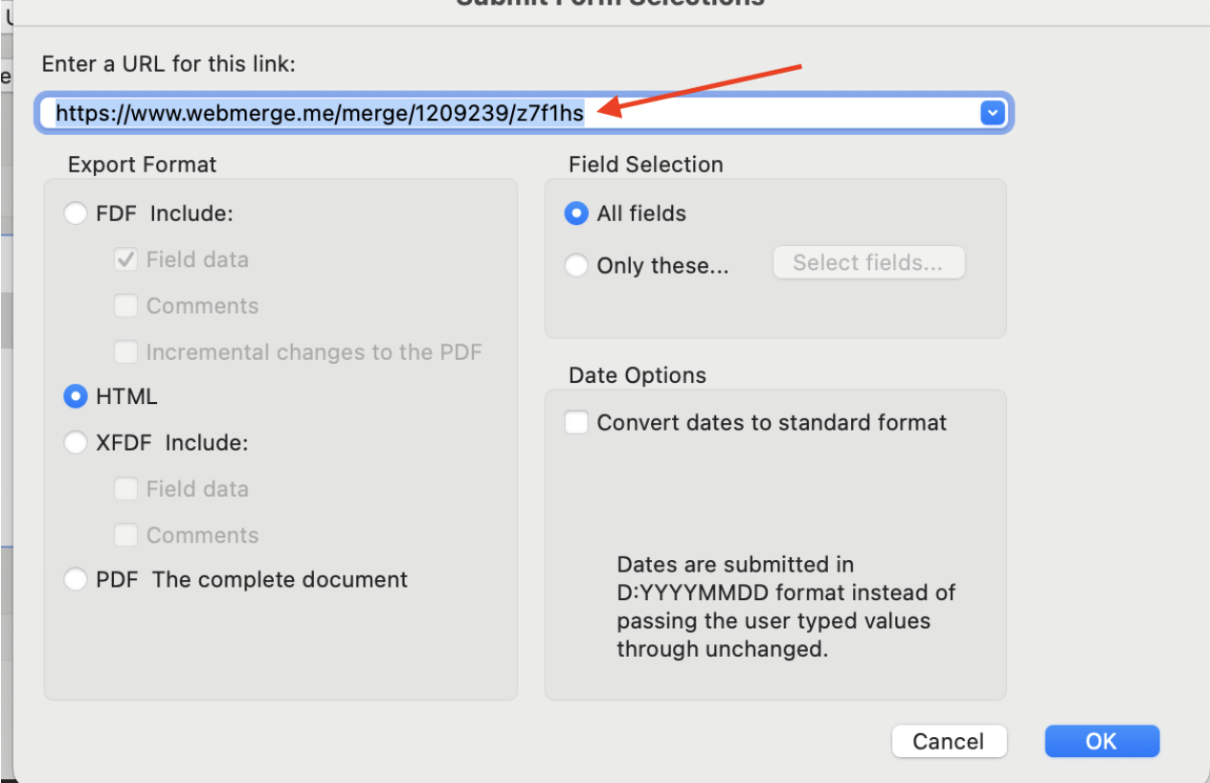Open the URL history dropdown arrow
This screenshot has height=783, width=1210.
click(x=992, y=114)
